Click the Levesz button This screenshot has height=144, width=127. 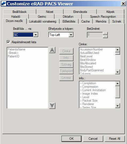click(66, 78)
